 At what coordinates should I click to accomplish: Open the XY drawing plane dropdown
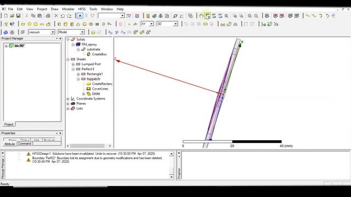[151, 24]
